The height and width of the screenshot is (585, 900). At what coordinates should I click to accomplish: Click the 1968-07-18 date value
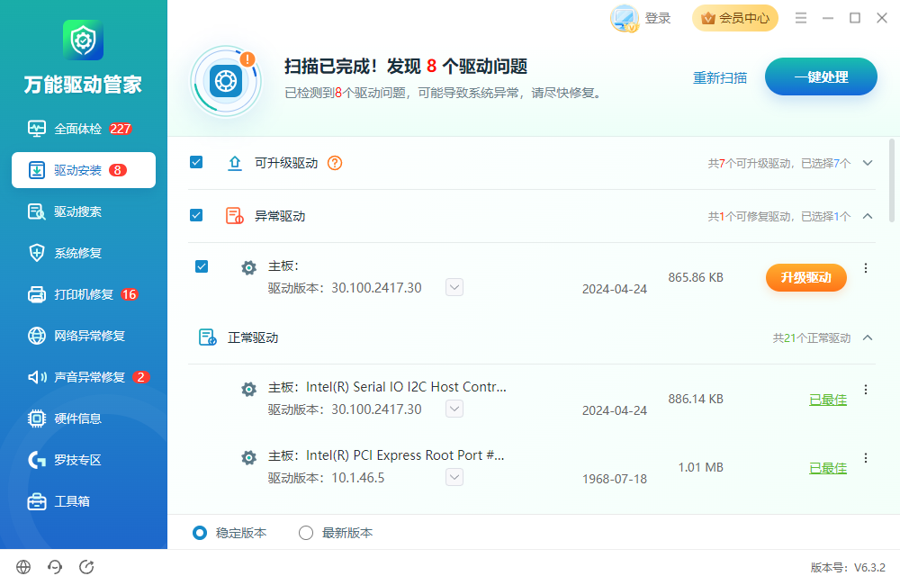(614, 479)
